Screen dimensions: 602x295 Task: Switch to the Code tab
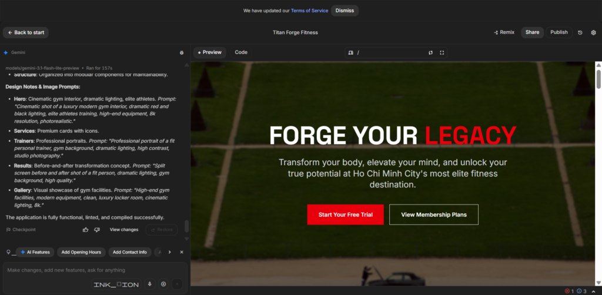(241, 52)
